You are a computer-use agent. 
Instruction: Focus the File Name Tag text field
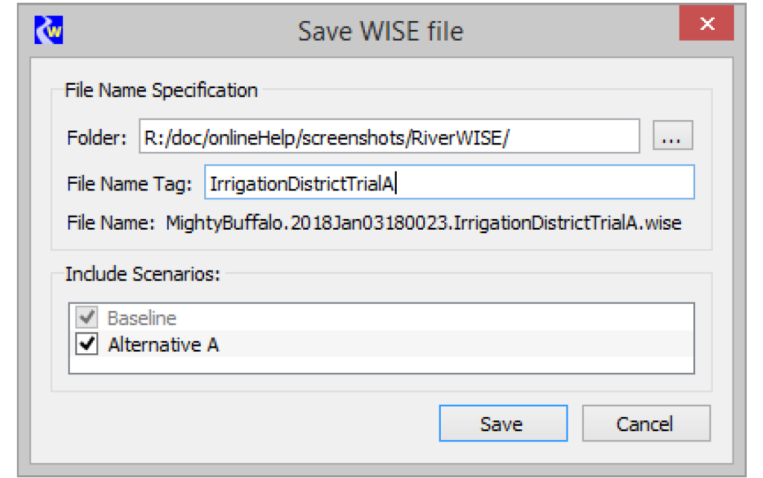click(449, 182)
